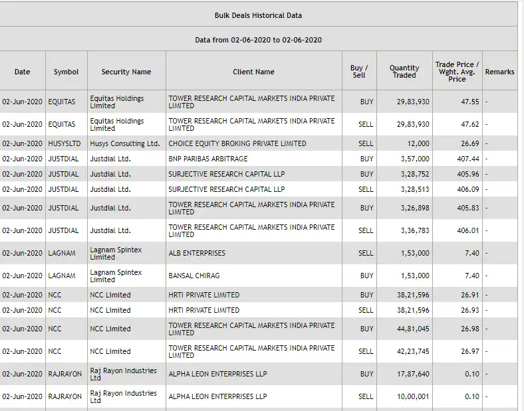Click the Client Name column header
This screenshot has width=524, height=411.
point(253,72)
